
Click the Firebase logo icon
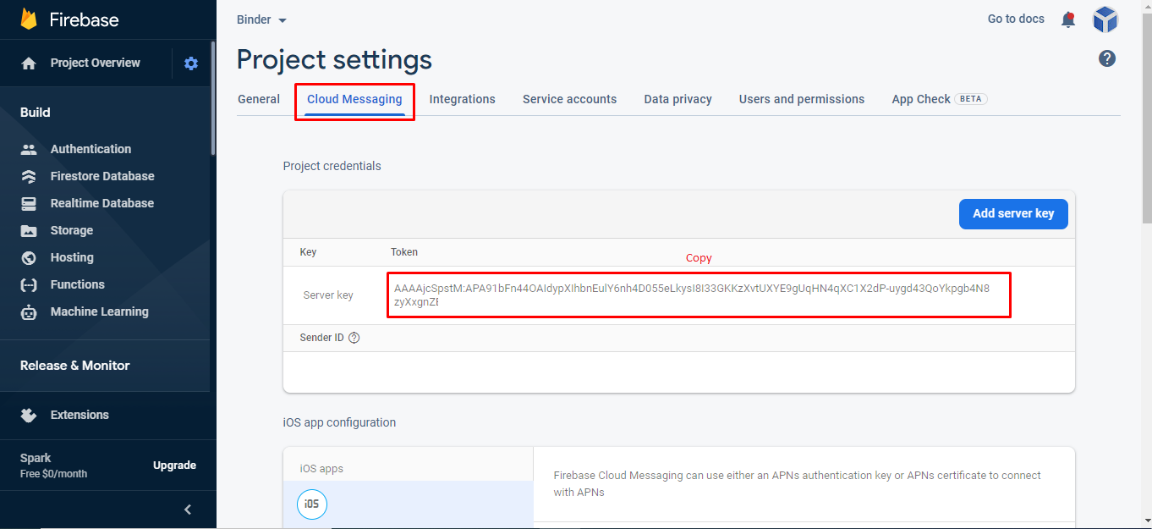coord(30,19)
